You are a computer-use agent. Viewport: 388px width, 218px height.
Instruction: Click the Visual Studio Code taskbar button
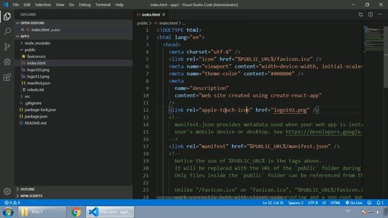[110, 212]
